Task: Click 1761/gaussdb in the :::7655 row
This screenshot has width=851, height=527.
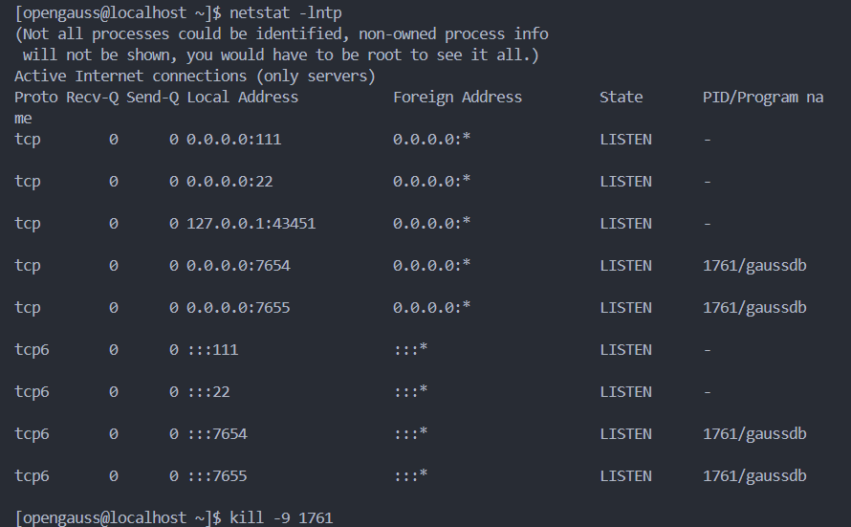Action: (754, 475)
